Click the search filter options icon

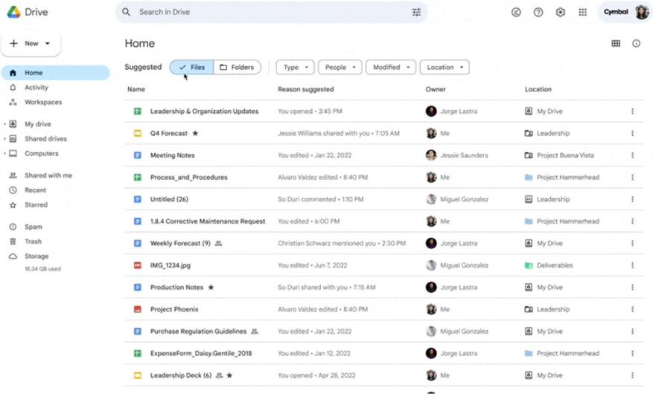click(416, 12)
